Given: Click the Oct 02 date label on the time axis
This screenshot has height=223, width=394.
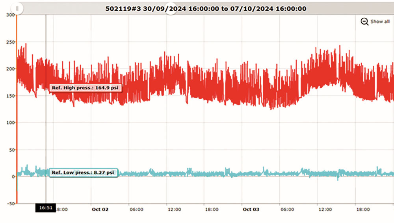Looking at the screenshot, I should click(100, 210).
